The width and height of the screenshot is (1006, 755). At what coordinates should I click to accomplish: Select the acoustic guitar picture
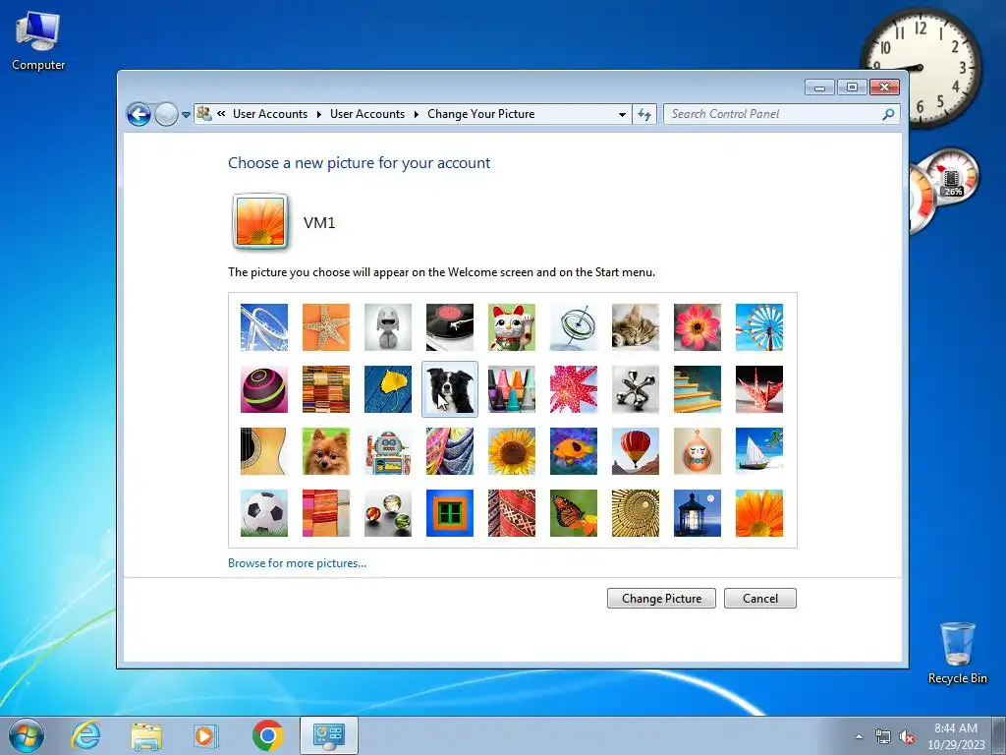point(263,451)
